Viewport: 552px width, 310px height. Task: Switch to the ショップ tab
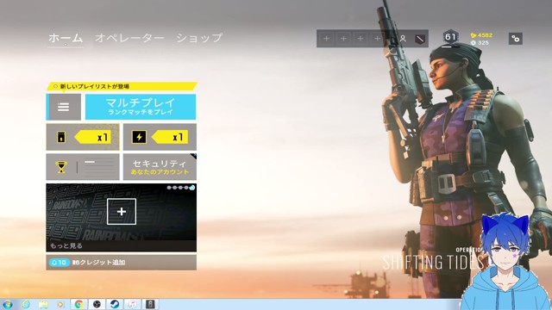pos(199,38)
